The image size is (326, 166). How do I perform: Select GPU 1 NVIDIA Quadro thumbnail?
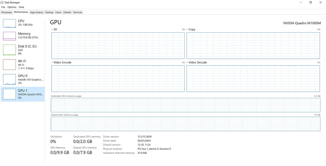[x=9, y=94]
